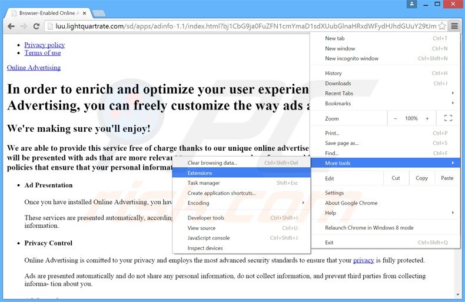Click Paste in Edit row
The width and height of the screenshot is (465, 302).
click(447, 178)
